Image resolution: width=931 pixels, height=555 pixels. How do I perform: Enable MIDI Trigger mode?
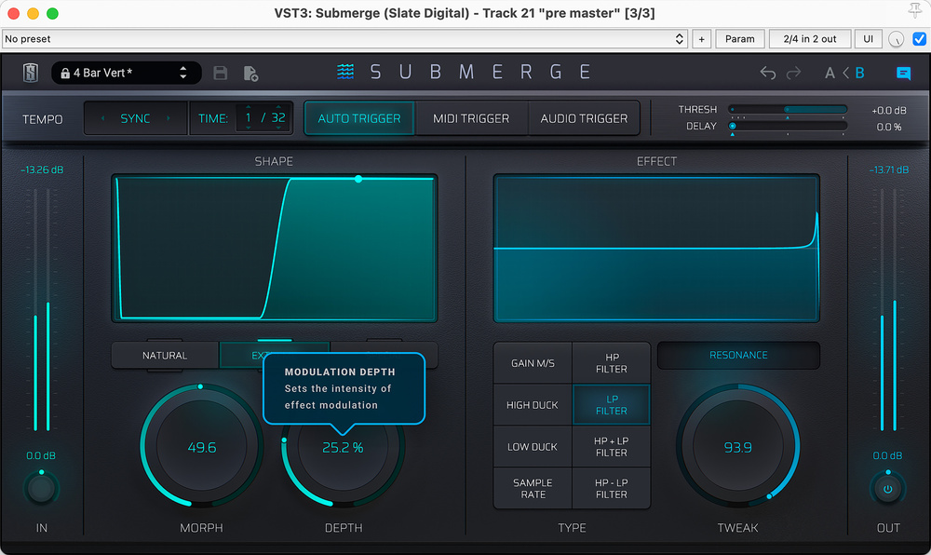tap(471, 118)
